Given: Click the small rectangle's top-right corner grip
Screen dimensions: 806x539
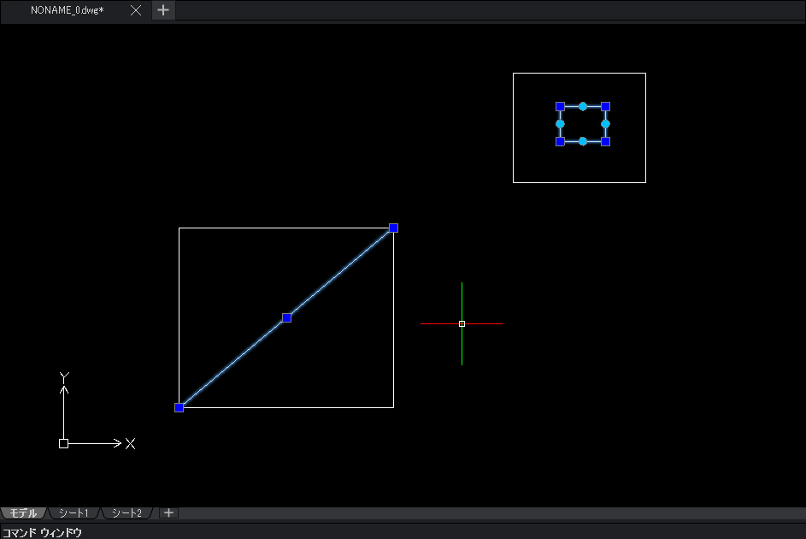Looking at the screenshot, I should click(605, 106).
